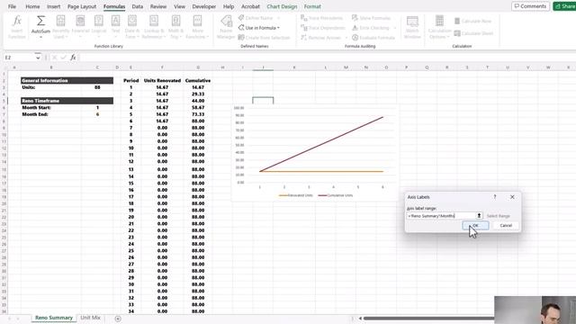Open the Comments pane button
Image resolution: width=576 pixels, height=324 pixels.
(530, 6)
